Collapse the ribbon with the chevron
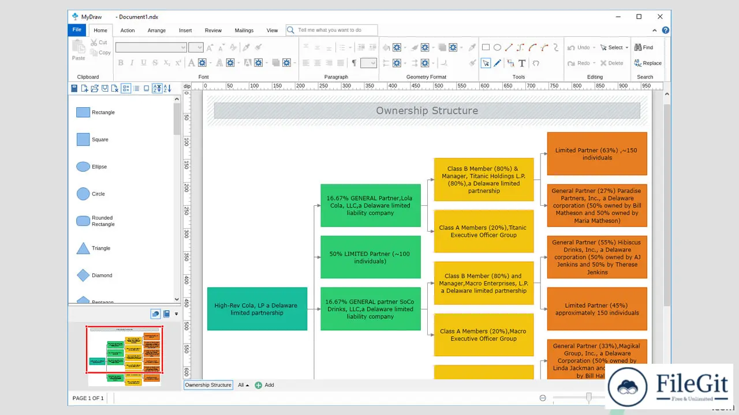Viewport: 739px width, 415px height. pos(655,31)
